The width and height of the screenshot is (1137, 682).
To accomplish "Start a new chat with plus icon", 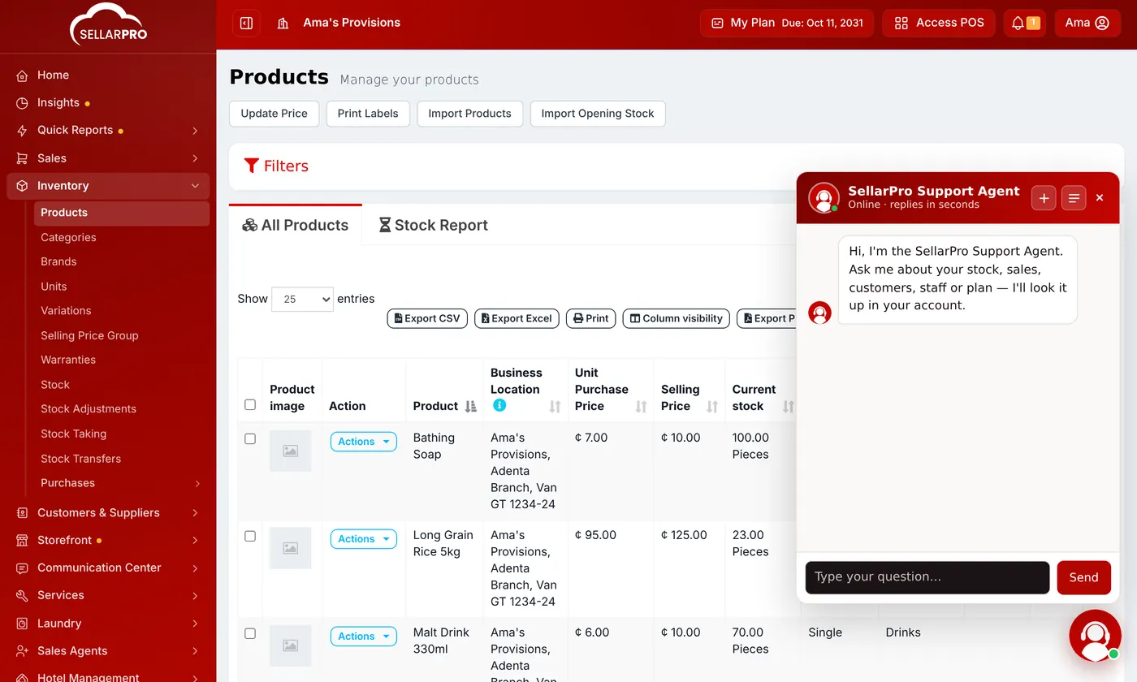I will click(1044, 197).
